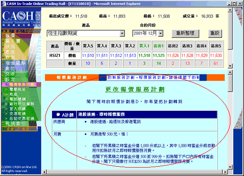Open the 報價 menu in sidebar

[x=10, y=36]
